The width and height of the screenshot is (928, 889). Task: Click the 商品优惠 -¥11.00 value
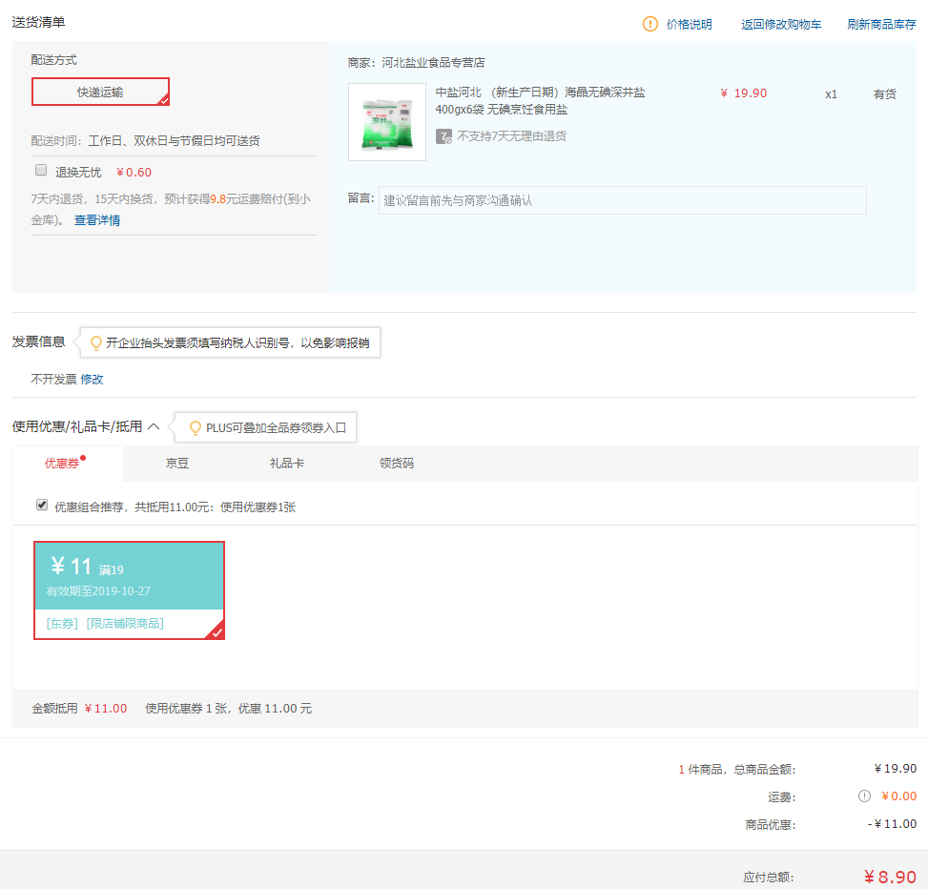[x=892, y=824]
